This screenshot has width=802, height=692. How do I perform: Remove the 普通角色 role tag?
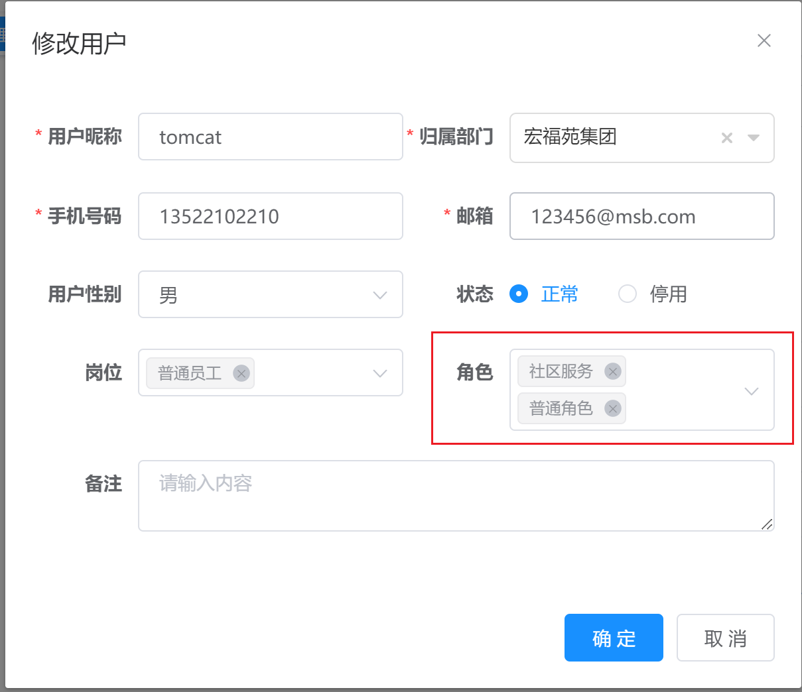pyautogui.click(x=613, y=408)
